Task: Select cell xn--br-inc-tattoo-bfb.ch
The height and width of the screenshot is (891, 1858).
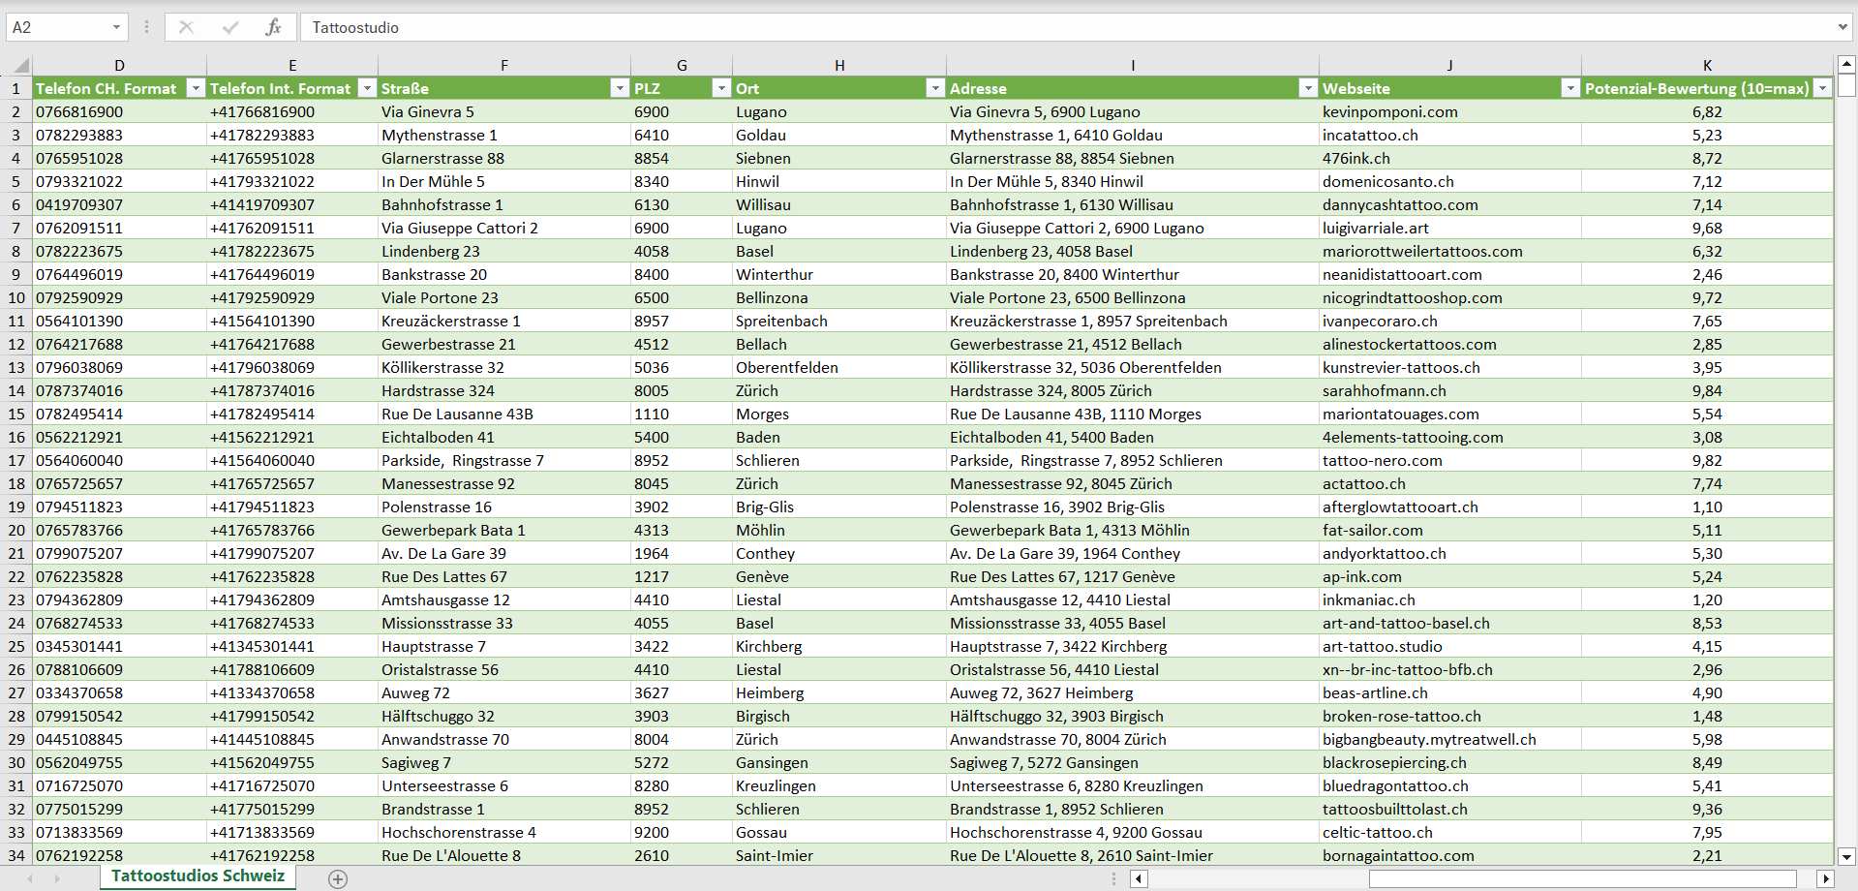Action: click(1450, 669)
